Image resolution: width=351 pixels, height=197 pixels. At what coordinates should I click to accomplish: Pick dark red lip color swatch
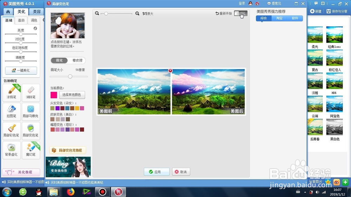82,129
